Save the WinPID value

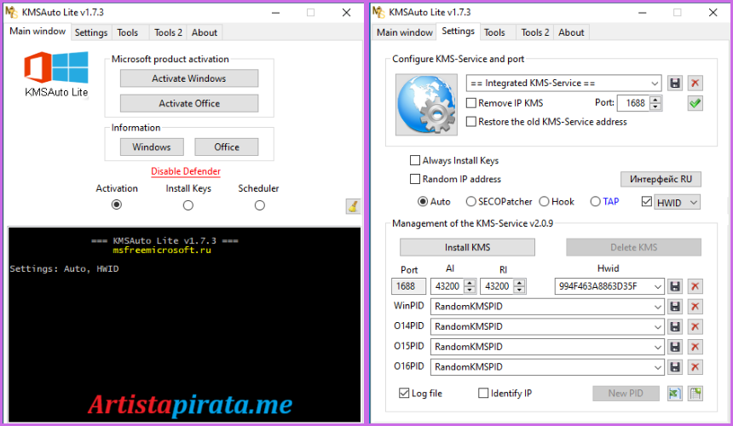point(674,307)
